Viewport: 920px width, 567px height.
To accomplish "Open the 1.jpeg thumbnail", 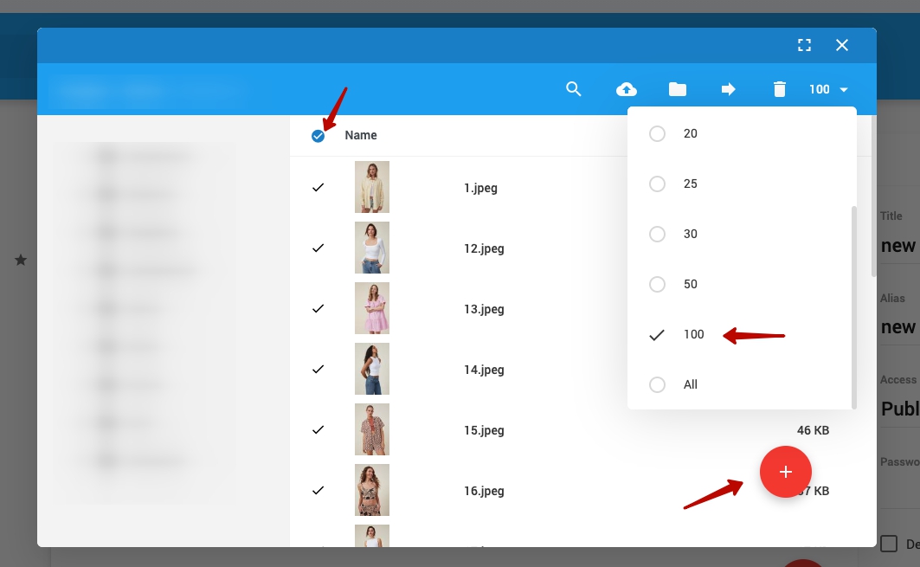I will (x=372, y=187).
